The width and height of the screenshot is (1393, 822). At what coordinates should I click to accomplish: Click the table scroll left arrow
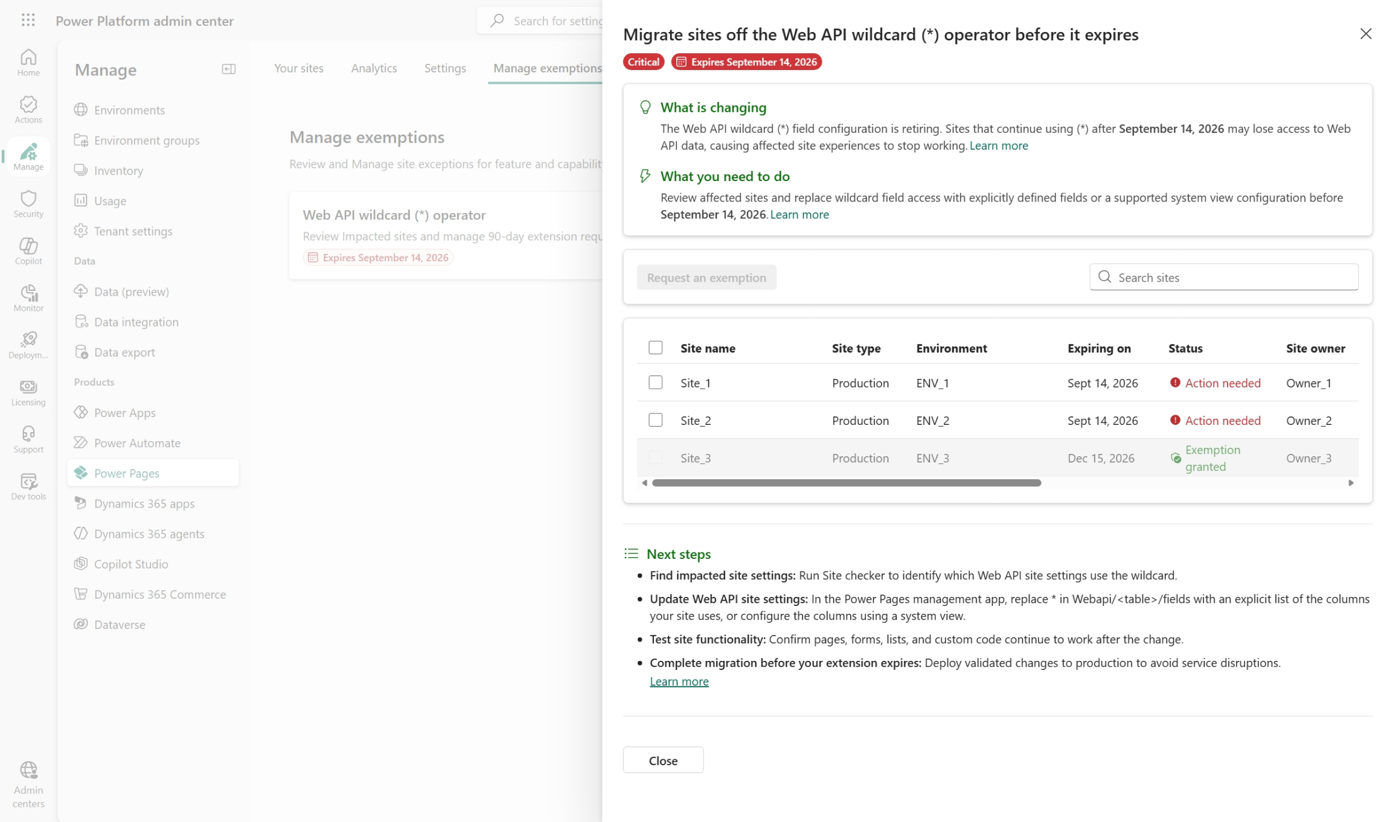click(644, 483)
